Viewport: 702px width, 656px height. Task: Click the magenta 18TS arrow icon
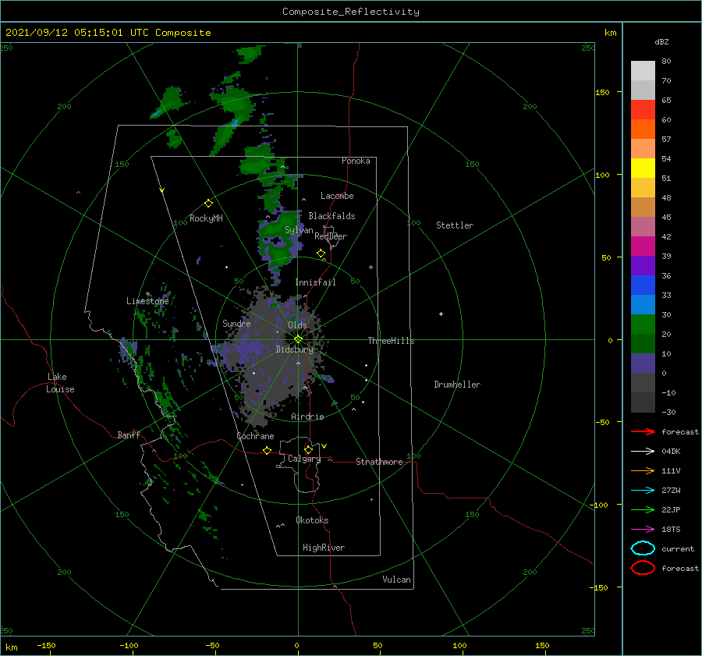[643, 530]
